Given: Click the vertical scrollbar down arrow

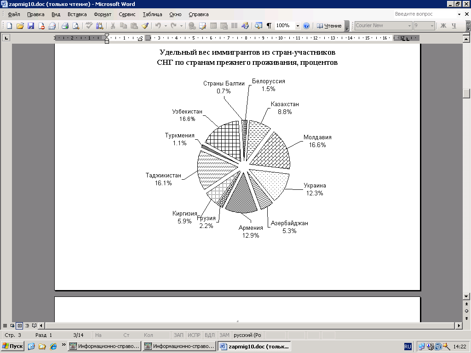Looking at the screenshot, I should 466,296.
